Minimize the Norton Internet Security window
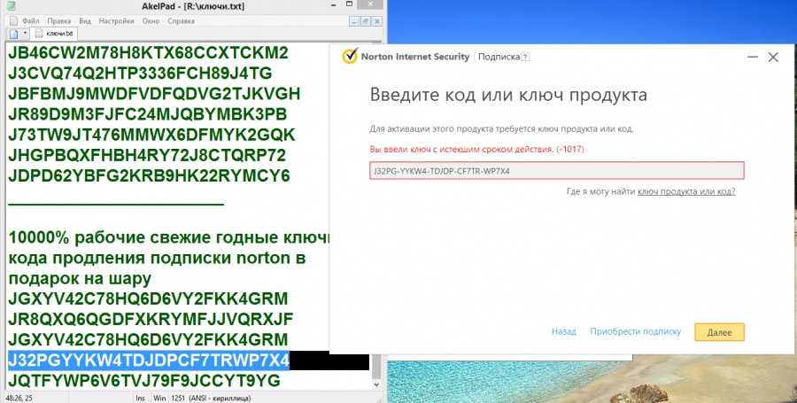 click(753, 58)
